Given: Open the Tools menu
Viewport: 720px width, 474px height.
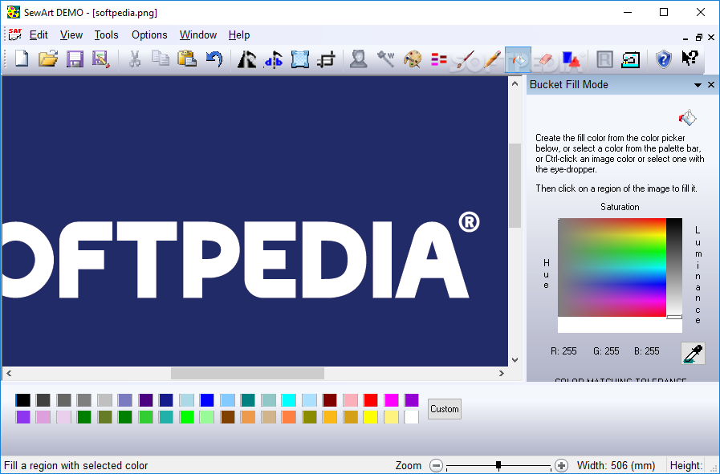Looking at the screenshot, I should tap(106, 34).
